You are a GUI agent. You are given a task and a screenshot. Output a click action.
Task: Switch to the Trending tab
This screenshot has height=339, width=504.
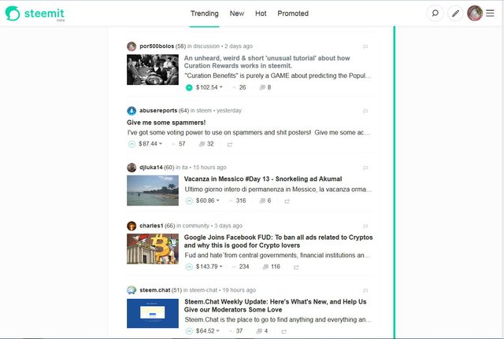click(x=205, y=13)
